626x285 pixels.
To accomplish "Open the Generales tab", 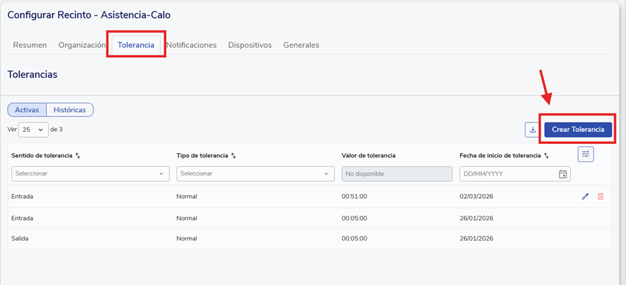I will (301, 45).
